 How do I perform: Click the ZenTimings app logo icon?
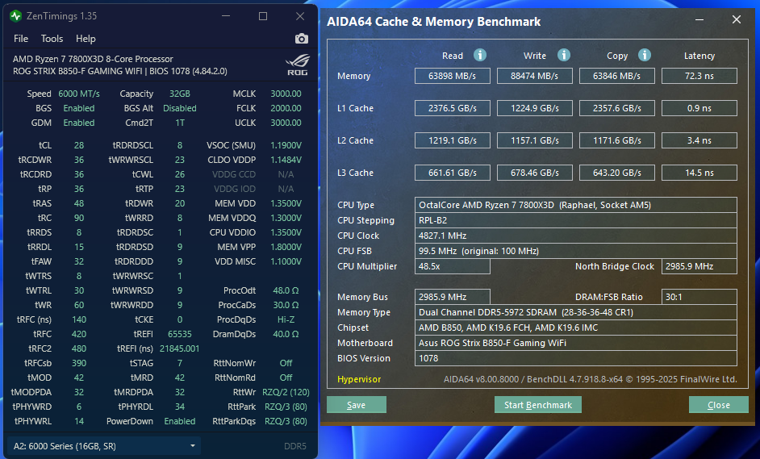(15, 16)
